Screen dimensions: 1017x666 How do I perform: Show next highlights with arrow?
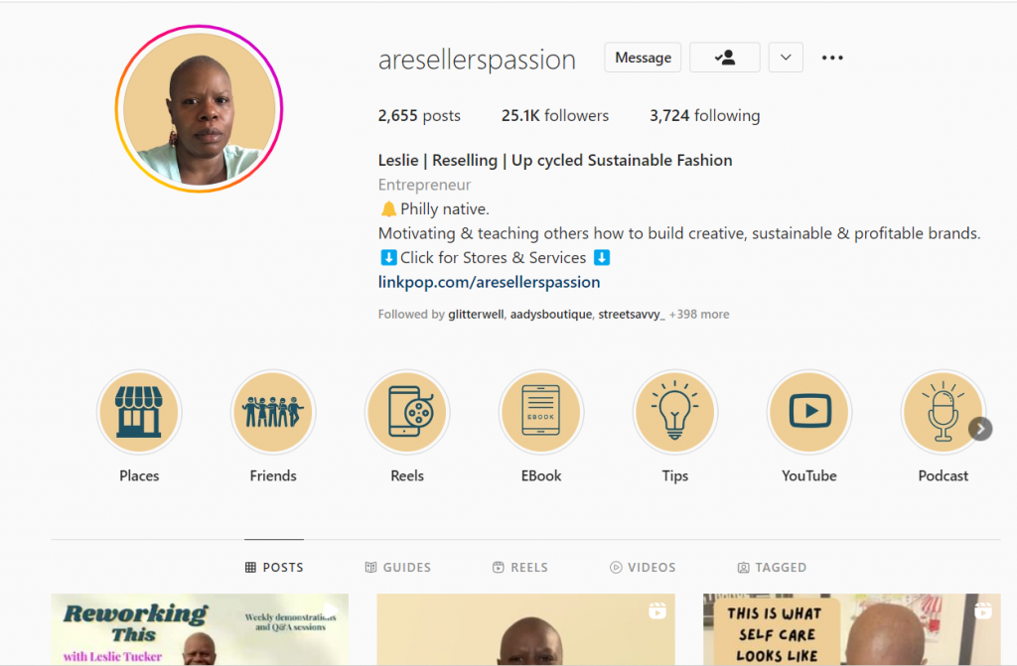[980, 429]
